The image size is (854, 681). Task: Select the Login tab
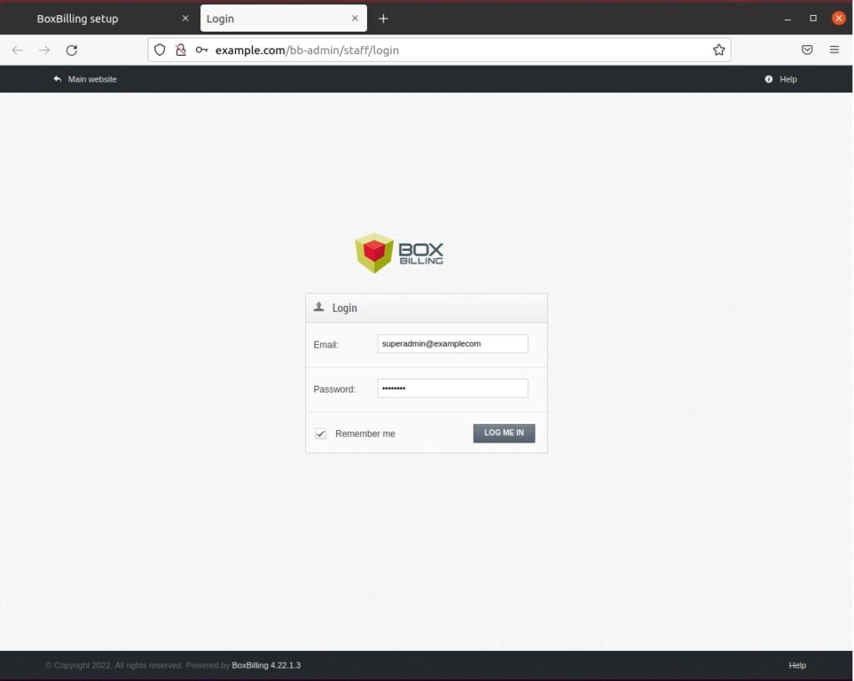point(284,18)
